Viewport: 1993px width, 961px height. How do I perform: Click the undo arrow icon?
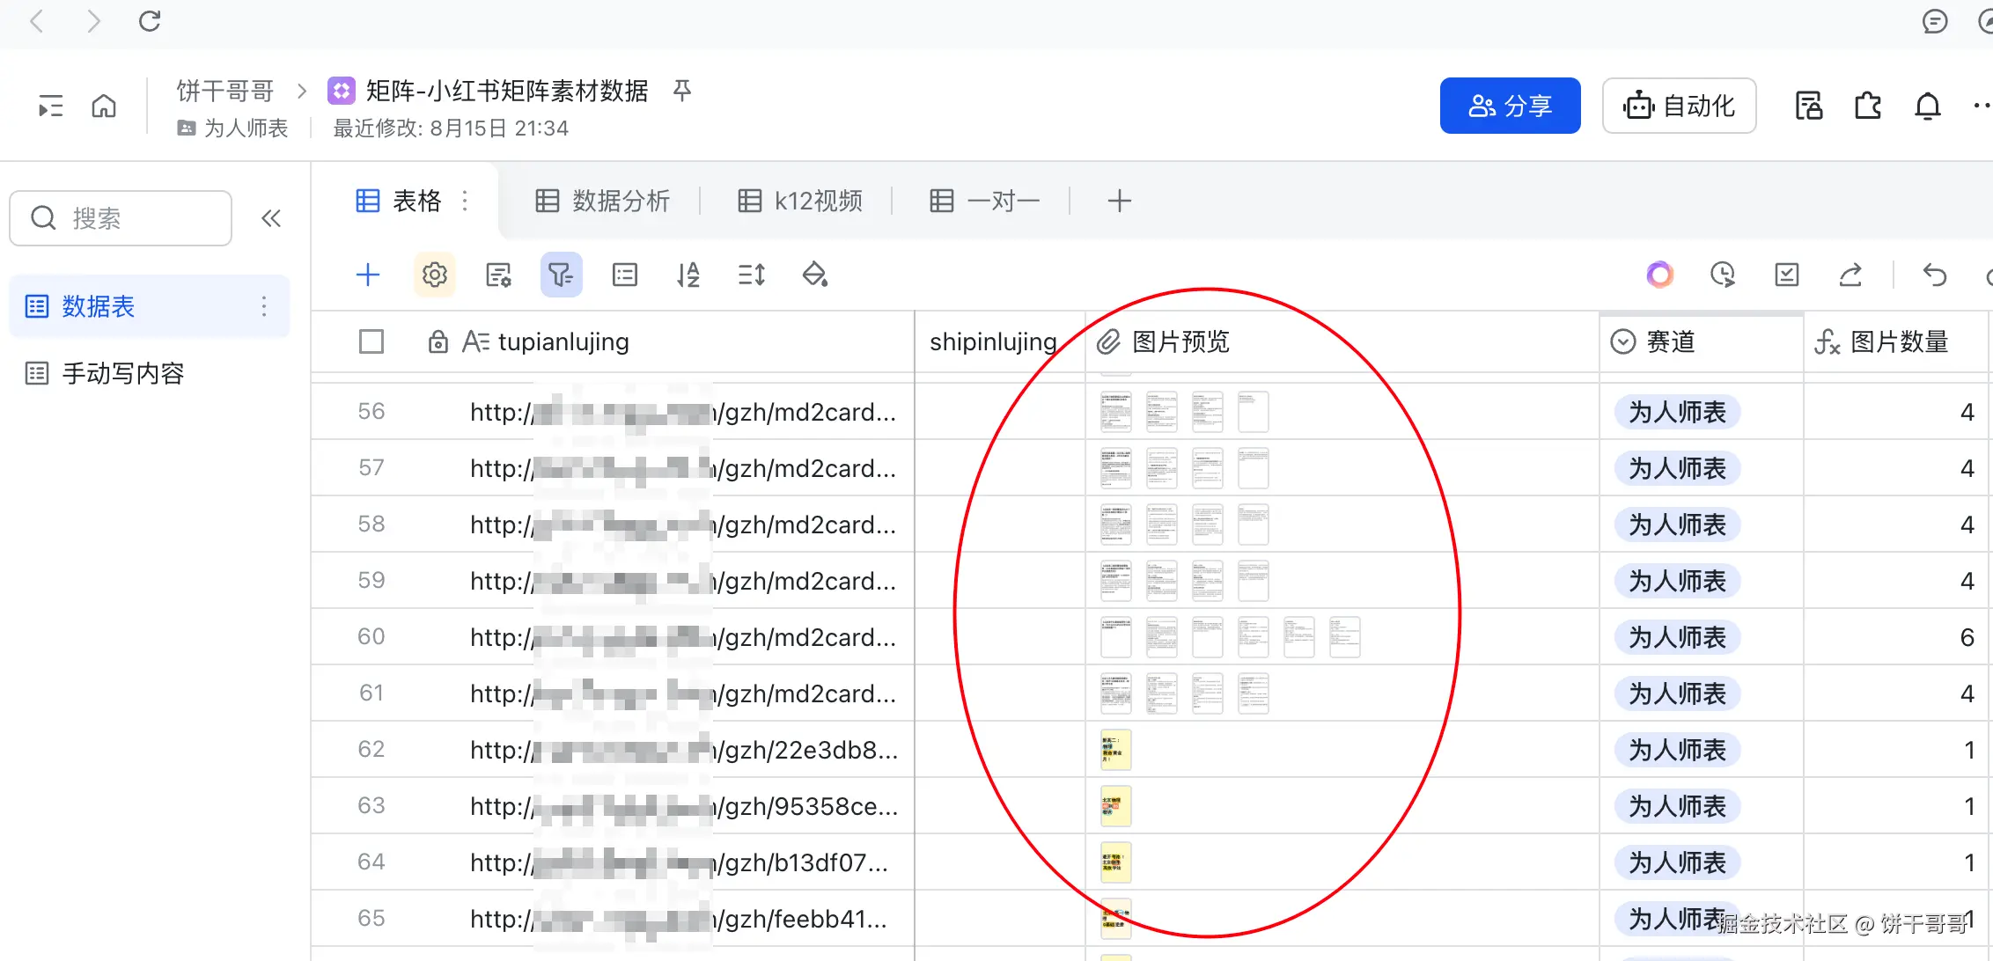pyautogui.click(x=1934, y=275)
